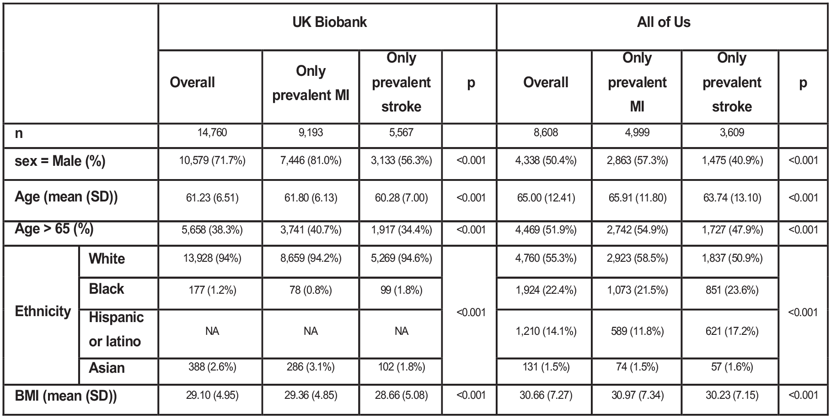
Task: Click the UK Biobank 'Only prevalent MI' header
Action: [311, 83]
